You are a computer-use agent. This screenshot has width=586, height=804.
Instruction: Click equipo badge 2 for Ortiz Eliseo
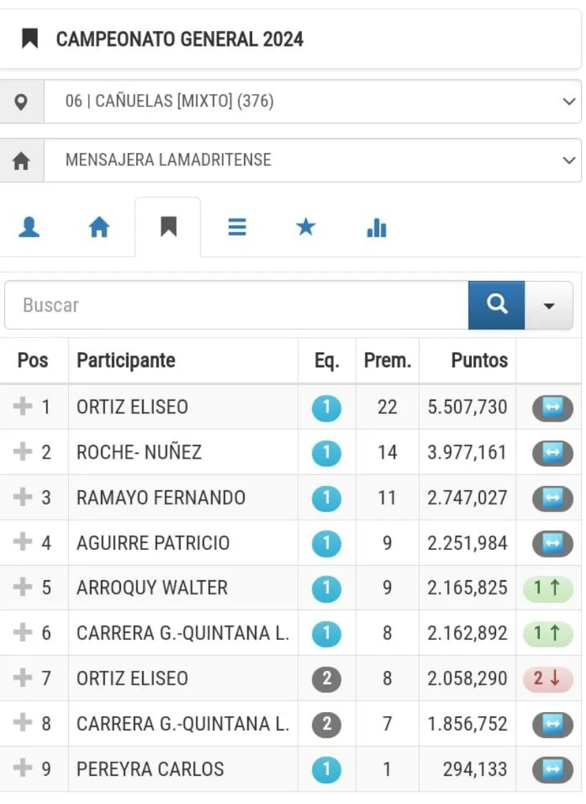pos(326,679)
